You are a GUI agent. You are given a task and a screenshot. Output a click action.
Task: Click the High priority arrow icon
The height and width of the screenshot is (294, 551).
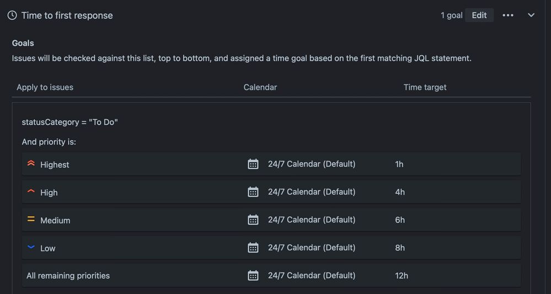click(x=31, y=191)
